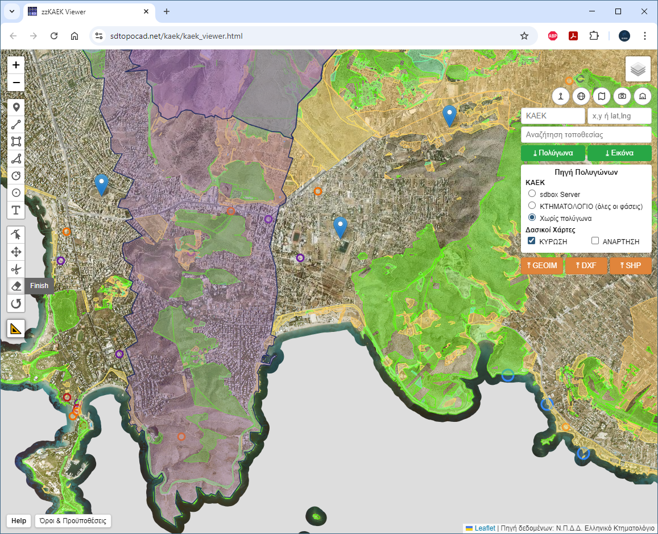The width and height of the screenshot is (658, 534).
Task: Click the green Πολύγωνα download button
Action: 553,153
